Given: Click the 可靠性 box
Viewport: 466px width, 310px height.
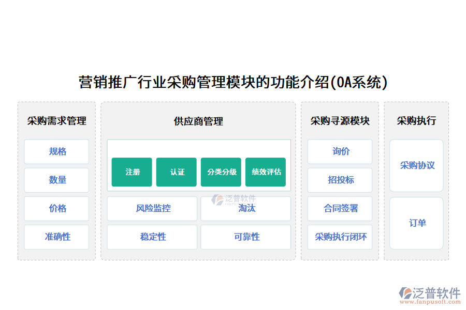Looking at the screenshot, I should tap(246, 237).
